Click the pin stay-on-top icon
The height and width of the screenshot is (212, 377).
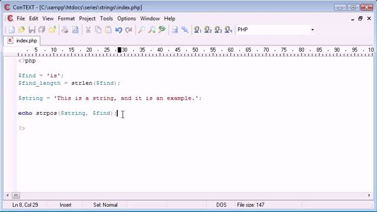coord(185,29)
